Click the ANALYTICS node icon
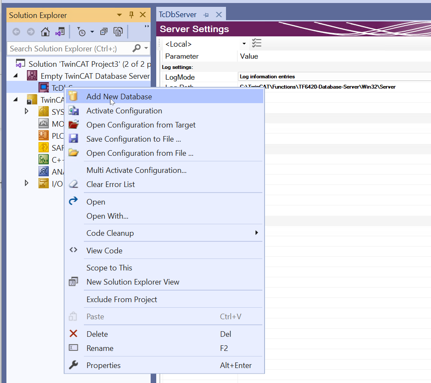431x383 pixels. coord(44,172)
